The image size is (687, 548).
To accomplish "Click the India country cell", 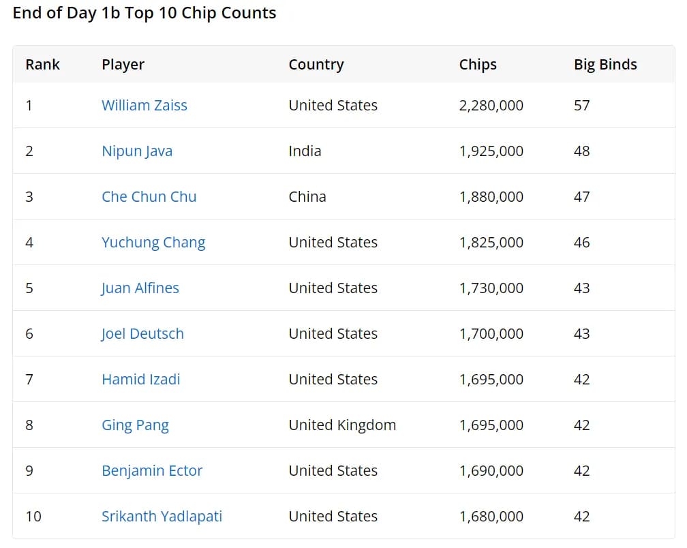I will pyautogui.click(x=305, y=151).
